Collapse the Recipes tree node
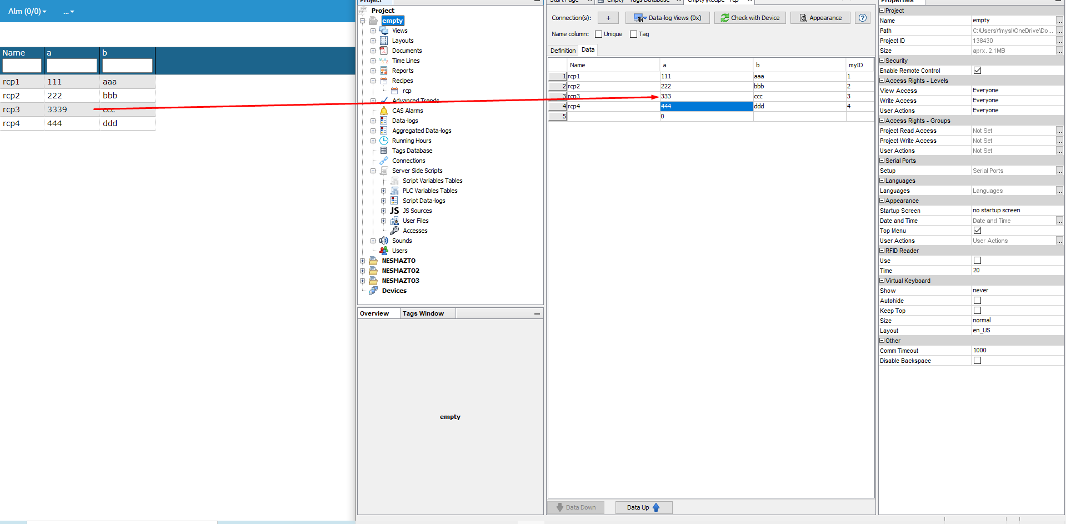The image size is (1066, 524). [x=373, y=81]
